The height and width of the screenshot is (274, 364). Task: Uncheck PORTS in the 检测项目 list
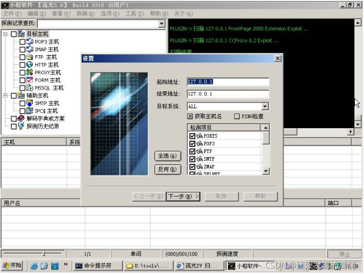coord(192,136)
